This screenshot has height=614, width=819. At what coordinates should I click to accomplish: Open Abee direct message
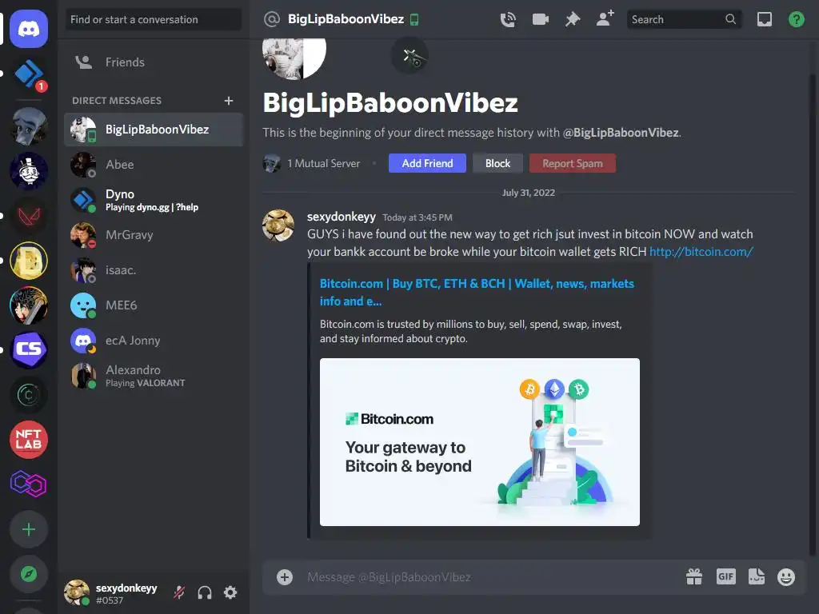pyautogui.click(x=154, y=165)
